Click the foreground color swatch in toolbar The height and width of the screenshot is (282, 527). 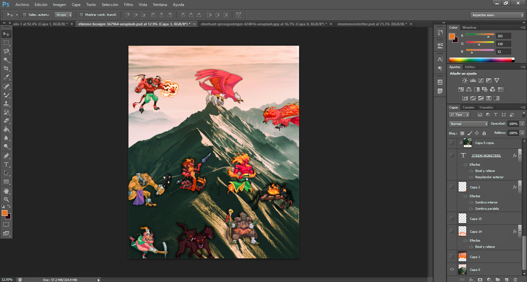tap(4, 213)
